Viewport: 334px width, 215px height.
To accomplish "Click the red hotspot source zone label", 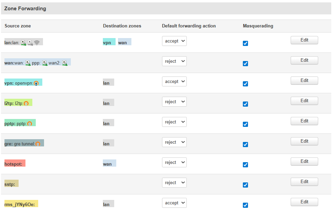I will pyautogui.click(x=15, y=163).
